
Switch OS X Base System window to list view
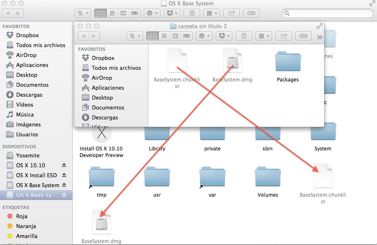112,13
